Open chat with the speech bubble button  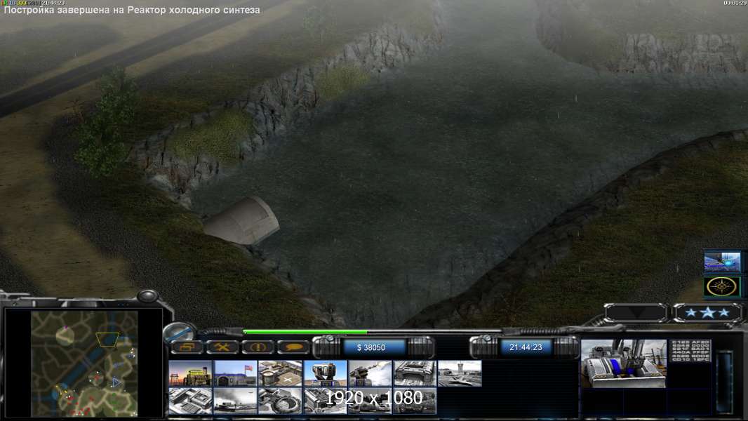click(x=293, y=347)
